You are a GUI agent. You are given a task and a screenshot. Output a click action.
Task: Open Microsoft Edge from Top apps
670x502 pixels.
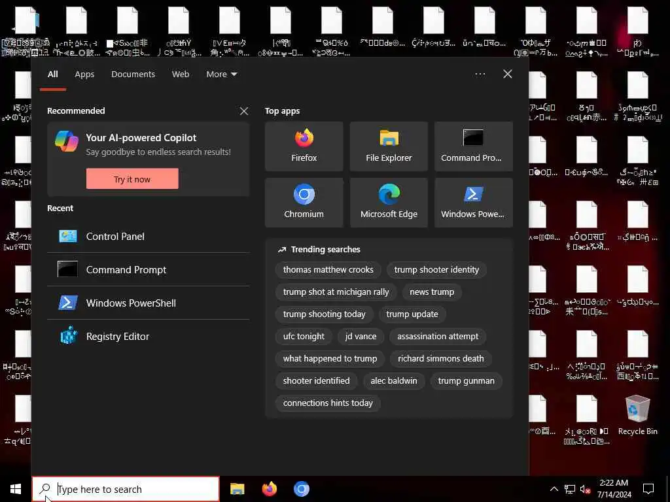click(389, 203)
